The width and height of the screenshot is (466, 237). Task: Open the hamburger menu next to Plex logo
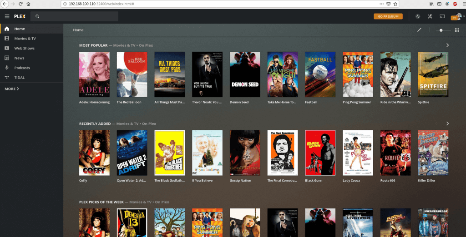pos(7,16)
